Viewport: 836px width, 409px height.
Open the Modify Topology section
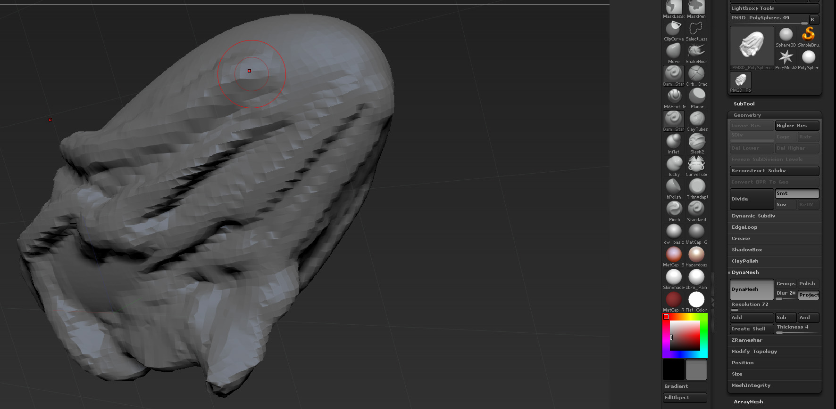point(754,352)
